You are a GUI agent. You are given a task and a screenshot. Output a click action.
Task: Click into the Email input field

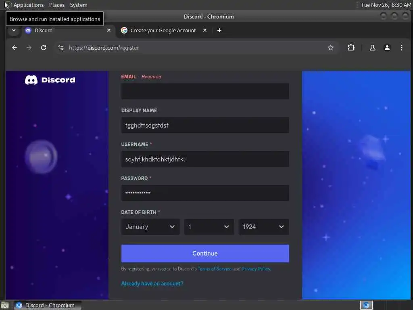point(205,91)
